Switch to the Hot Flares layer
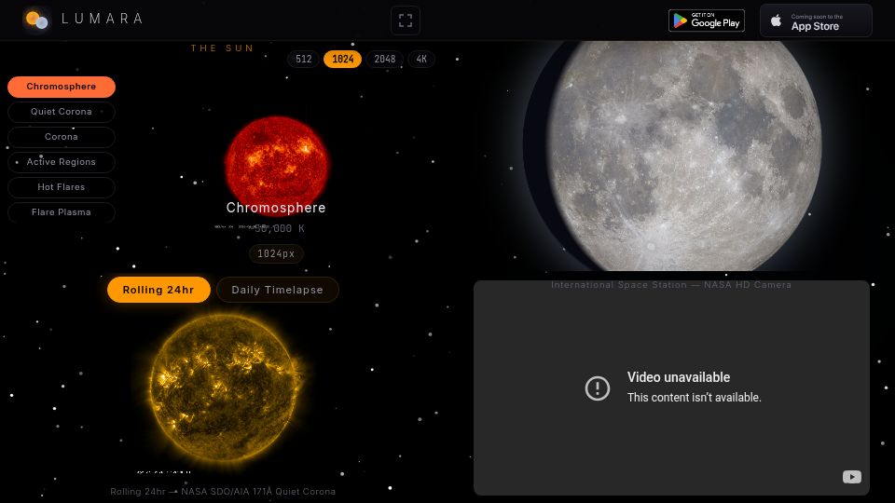The height and width of the screenshot is (503, 895). [62, 187]
